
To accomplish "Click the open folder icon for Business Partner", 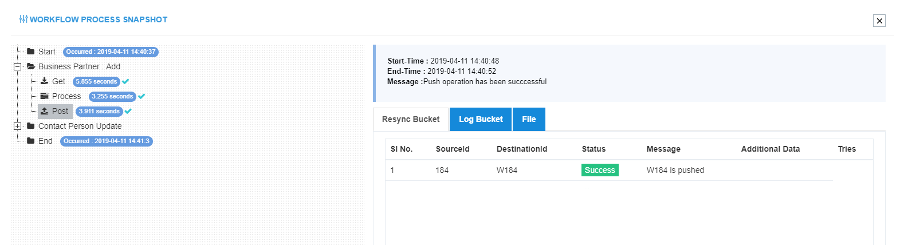I will [31, 66].
